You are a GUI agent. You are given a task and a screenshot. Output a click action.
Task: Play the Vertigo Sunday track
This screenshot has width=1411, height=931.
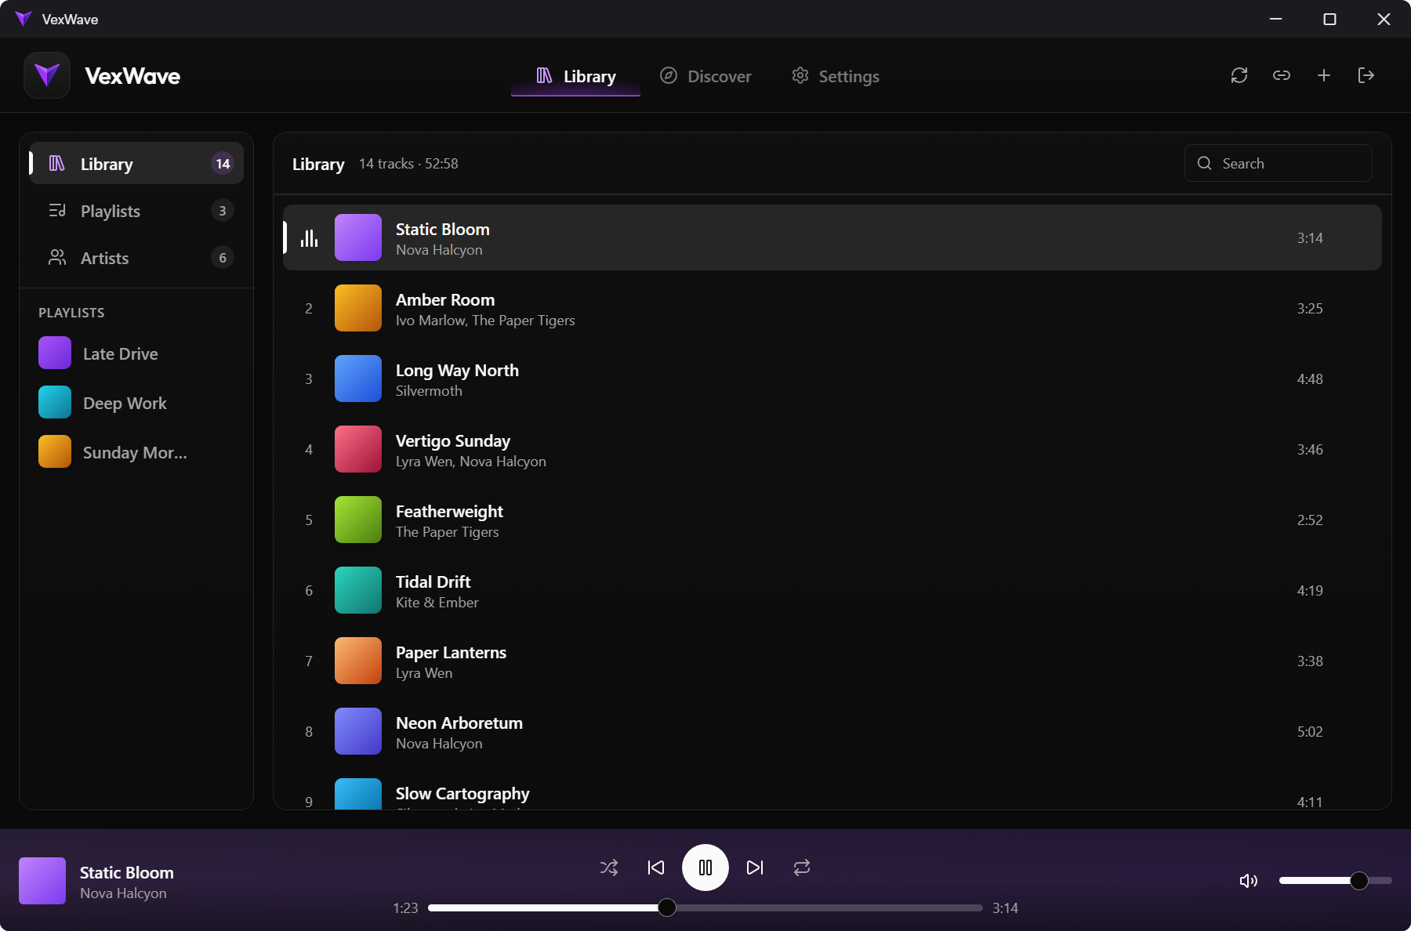pyautogui.click(x=832, y=449)
